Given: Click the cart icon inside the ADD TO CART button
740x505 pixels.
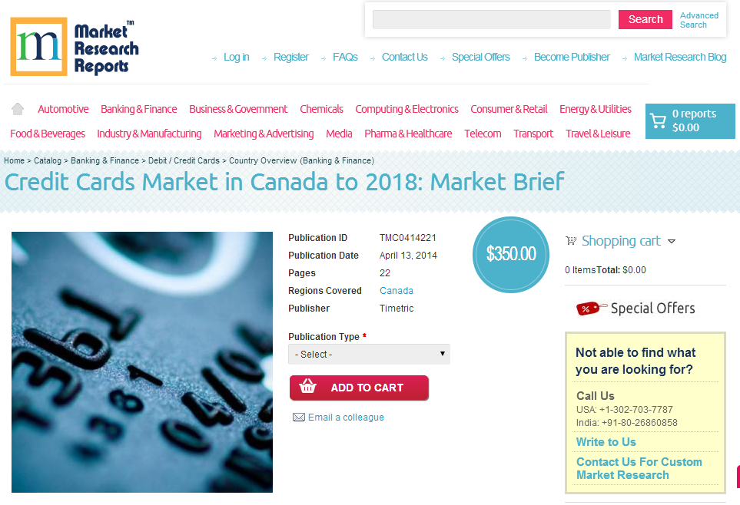Looking at the screenshot, I should point(308,388).
